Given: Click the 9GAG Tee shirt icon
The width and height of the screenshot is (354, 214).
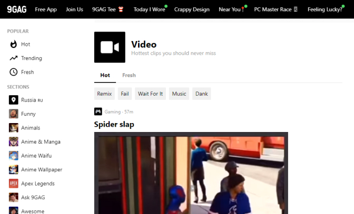Looking at the screenshot, I should point(121,9).
